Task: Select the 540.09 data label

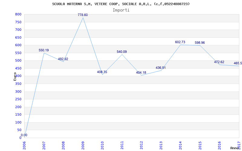Action: pos(122,52)
